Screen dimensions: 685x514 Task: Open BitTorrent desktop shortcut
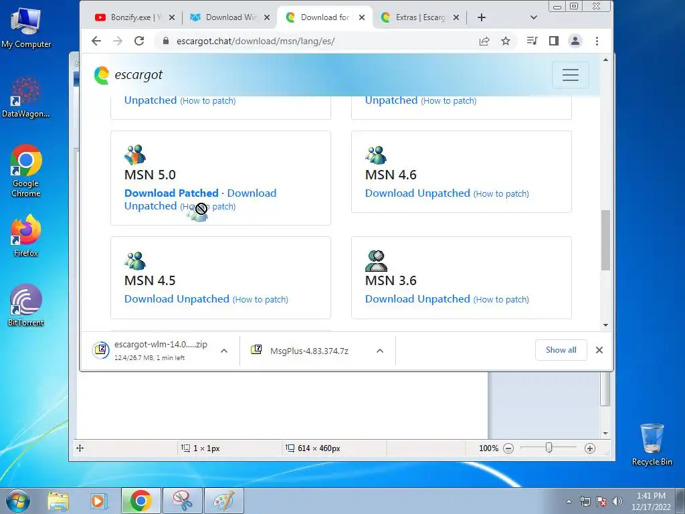point(26,305)
